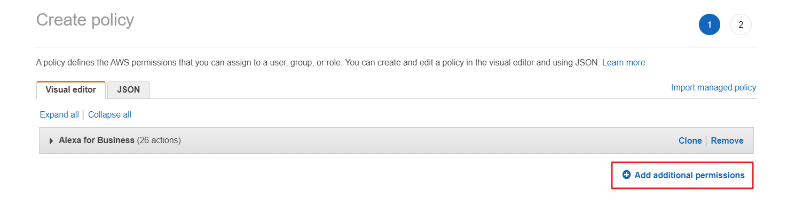Expand the Alexa for Business disclosure triangle
Viewport: 795px width, 224px height.
click(x=51, y=141)
